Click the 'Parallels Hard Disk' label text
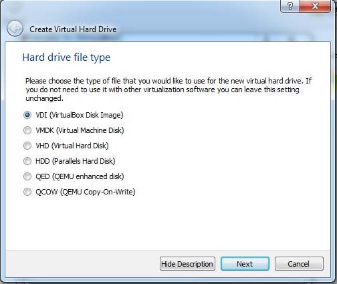337x284 pixels. (x=84, y=161)
